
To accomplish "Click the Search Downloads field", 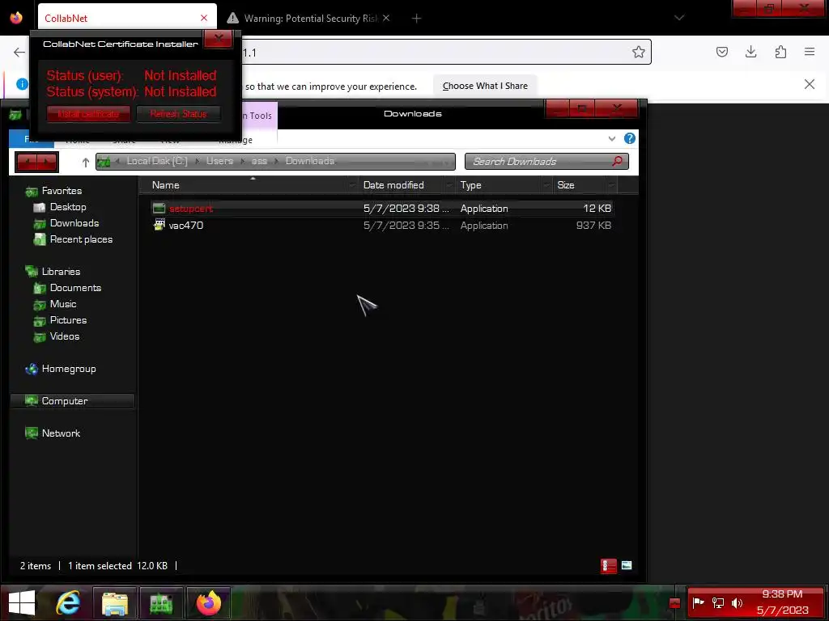I will point(546,162).
